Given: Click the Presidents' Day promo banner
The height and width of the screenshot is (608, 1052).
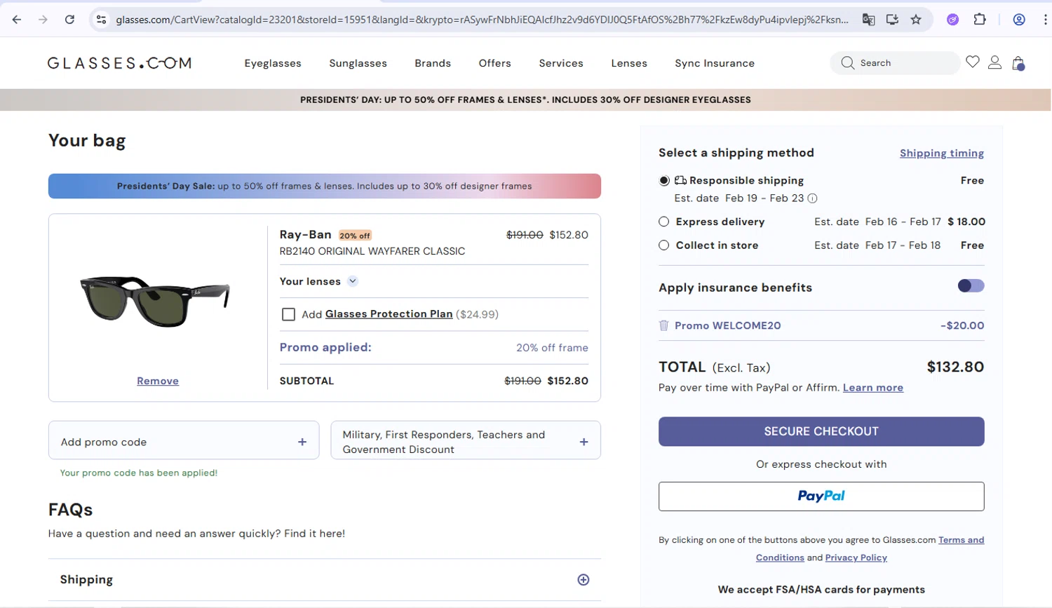Looking at the screenshot, I should [x=525, y=100].
